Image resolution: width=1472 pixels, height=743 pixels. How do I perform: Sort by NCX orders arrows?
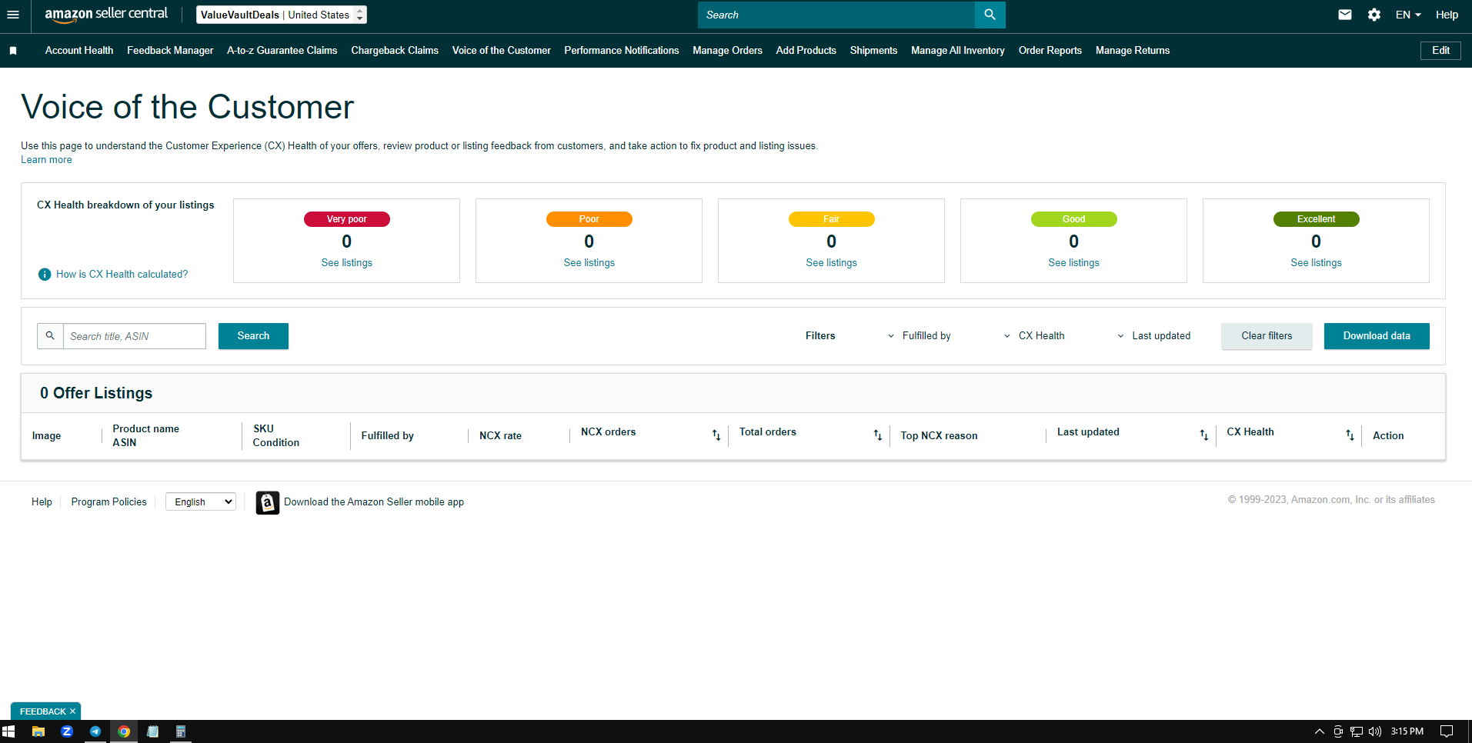click(716, 435)
